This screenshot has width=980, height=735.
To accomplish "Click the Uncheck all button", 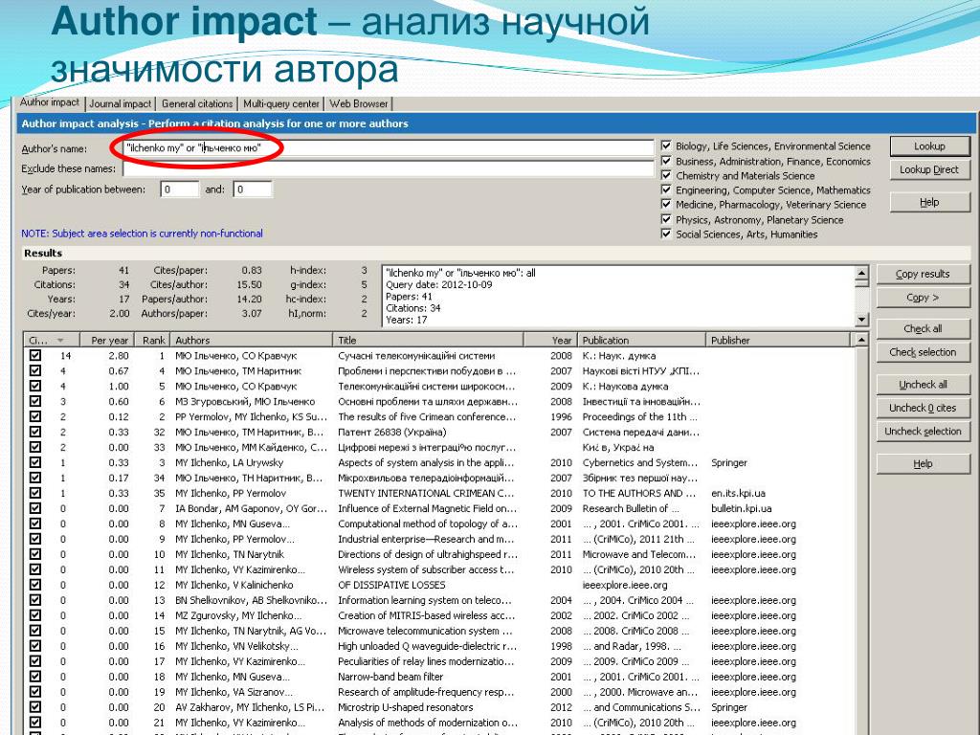I will pos(923,385).
